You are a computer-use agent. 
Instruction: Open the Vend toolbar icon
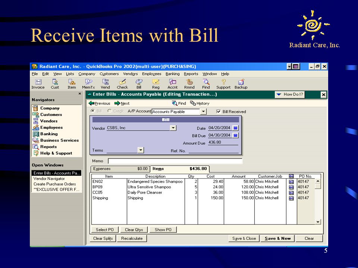pos(105,84)
